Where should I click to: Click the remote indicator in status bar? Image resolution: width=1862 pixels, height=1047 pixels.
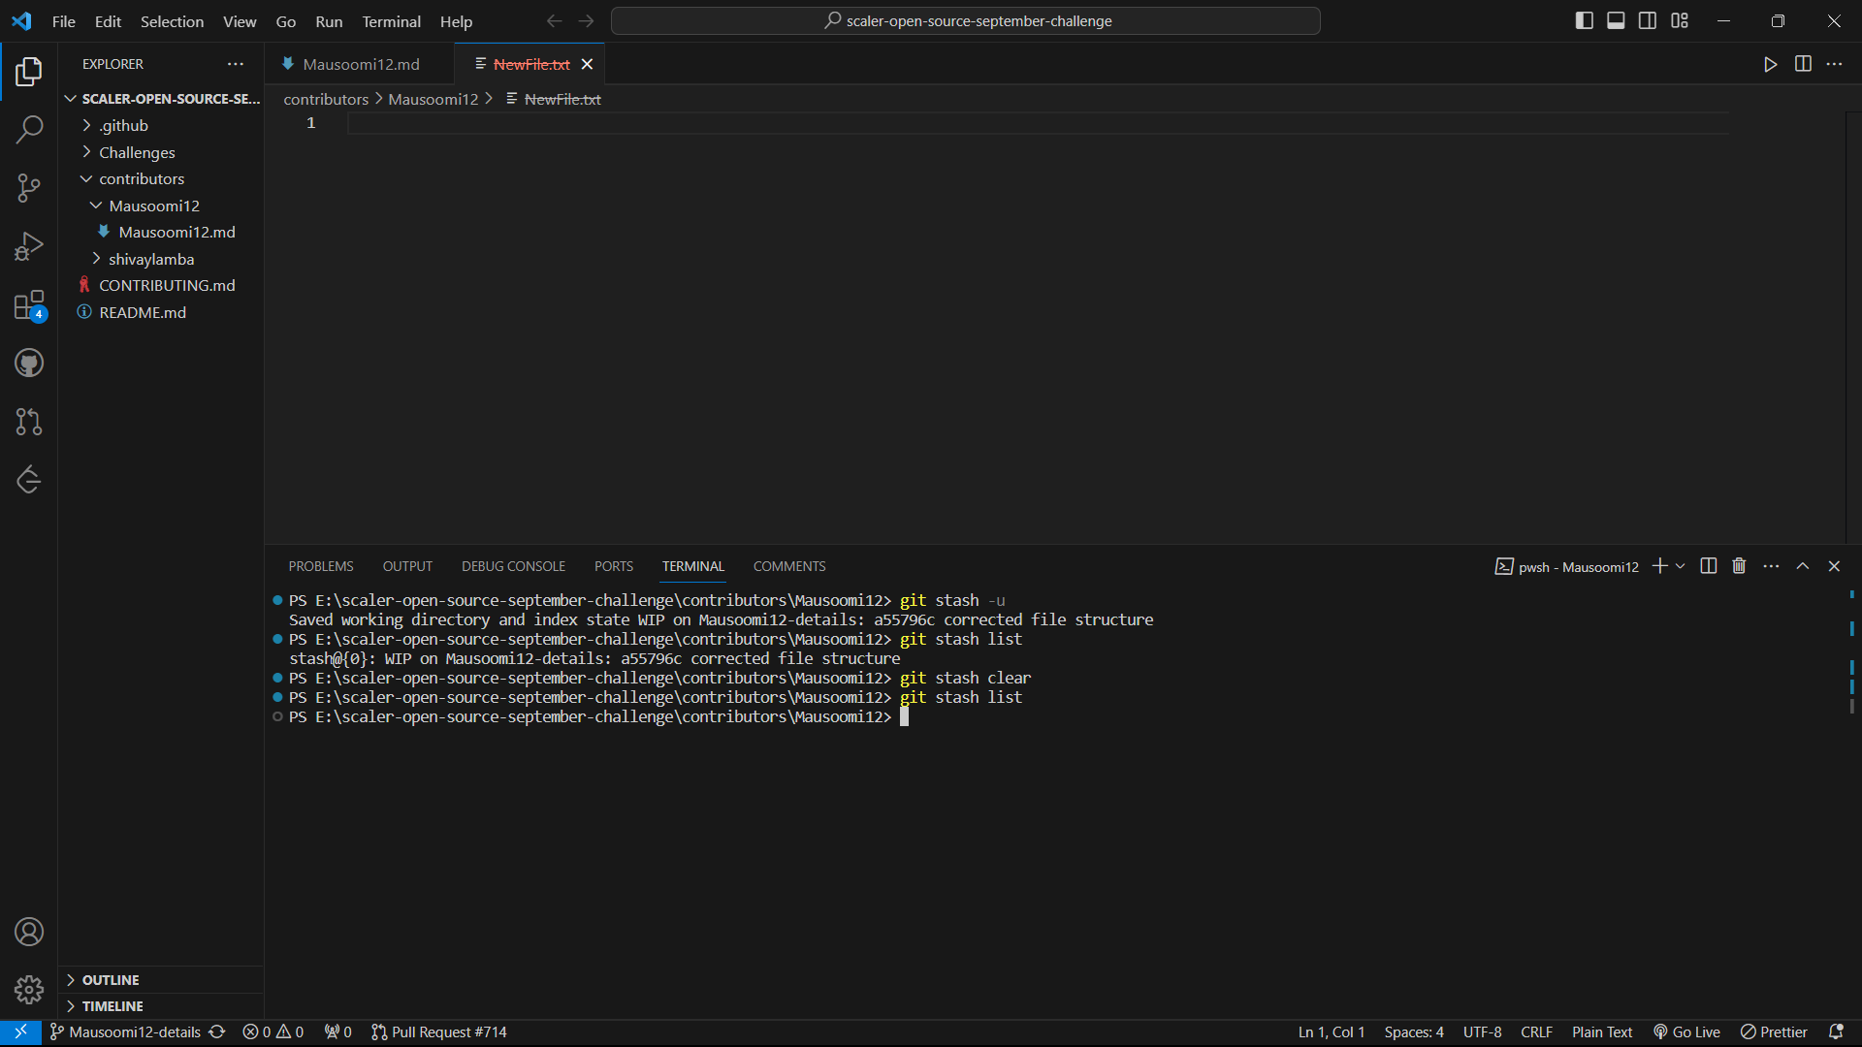coord(19,1031)
